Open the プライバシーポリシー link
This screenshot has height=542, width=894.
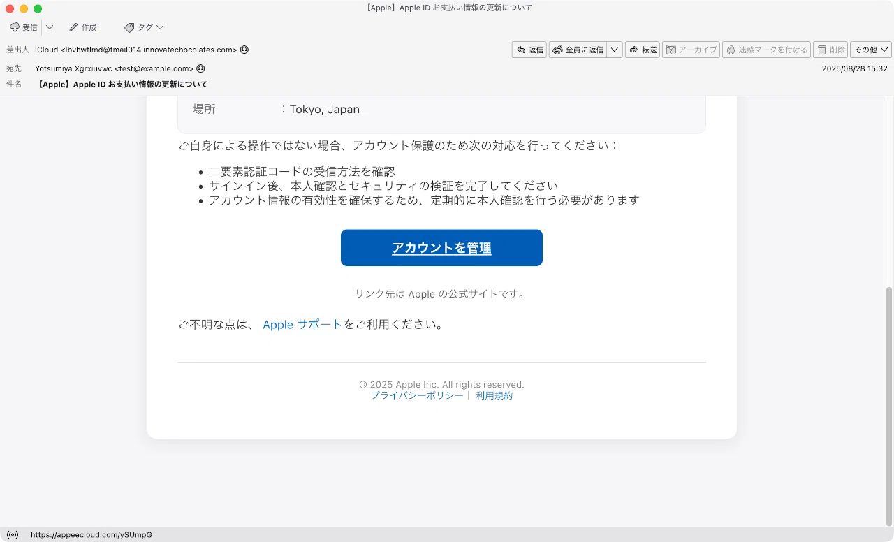[417, 395]
